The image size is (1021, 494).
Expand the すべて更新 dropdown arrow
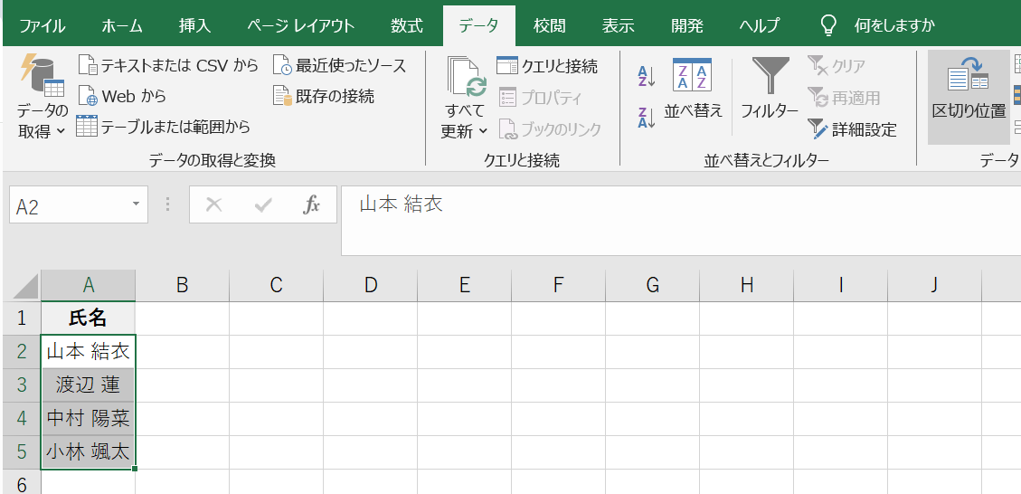coord(483,131)
